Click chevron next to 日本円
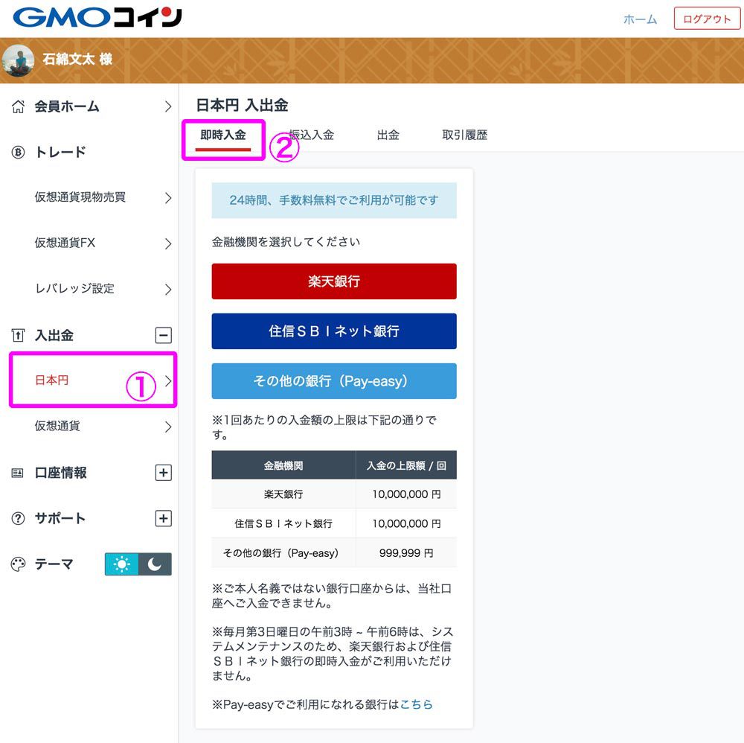 click(x=168, y=380)
